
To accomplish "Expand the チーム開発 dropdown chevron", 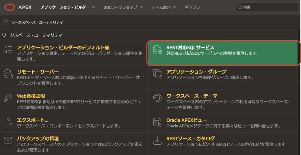I will coord(175,7).
